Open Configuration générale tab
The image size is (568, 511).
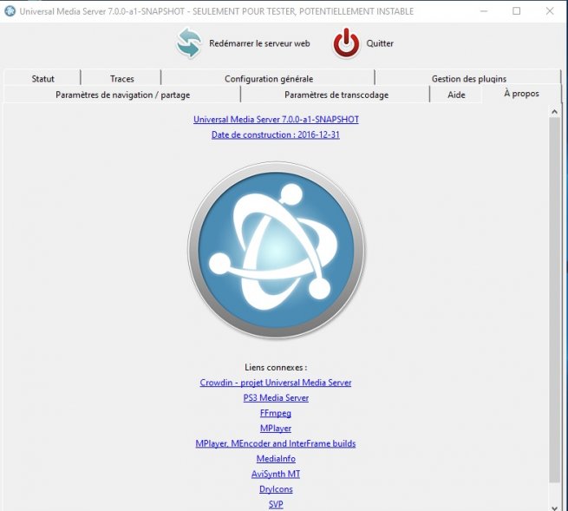coord(268,79)
